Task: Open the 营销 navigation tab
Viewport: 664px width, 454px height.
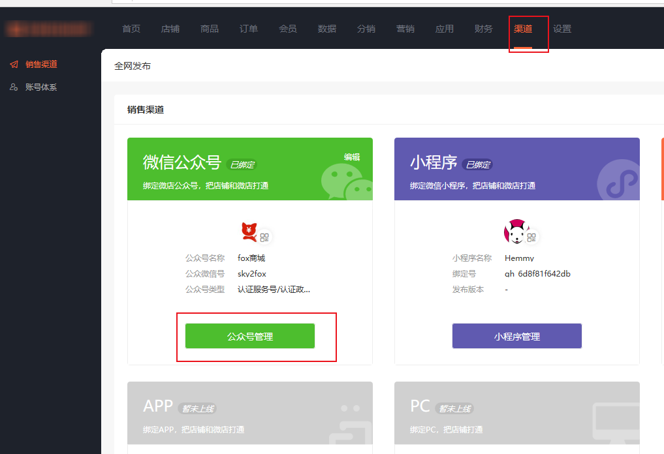Action: (405, 29)
